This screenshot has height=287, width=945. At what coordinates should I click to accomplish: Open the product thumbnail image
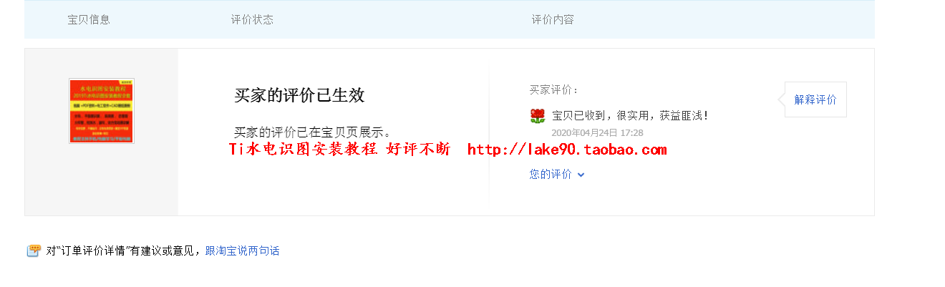coord(102,111)
